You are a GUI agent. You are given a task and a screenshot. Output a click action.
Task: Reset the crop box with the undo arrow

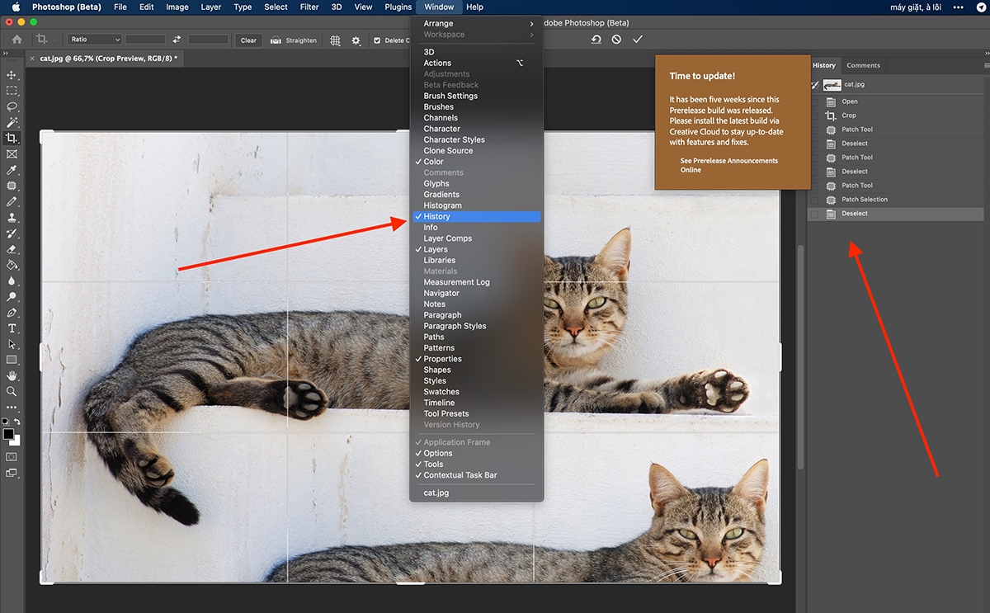tap(596, 40)
